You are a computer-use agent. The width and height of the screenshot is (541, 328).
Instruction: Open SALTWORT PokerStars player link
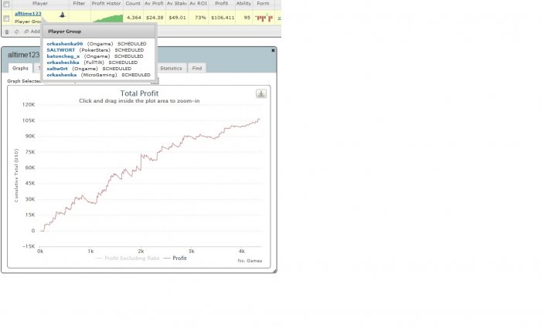coord(61,50)
